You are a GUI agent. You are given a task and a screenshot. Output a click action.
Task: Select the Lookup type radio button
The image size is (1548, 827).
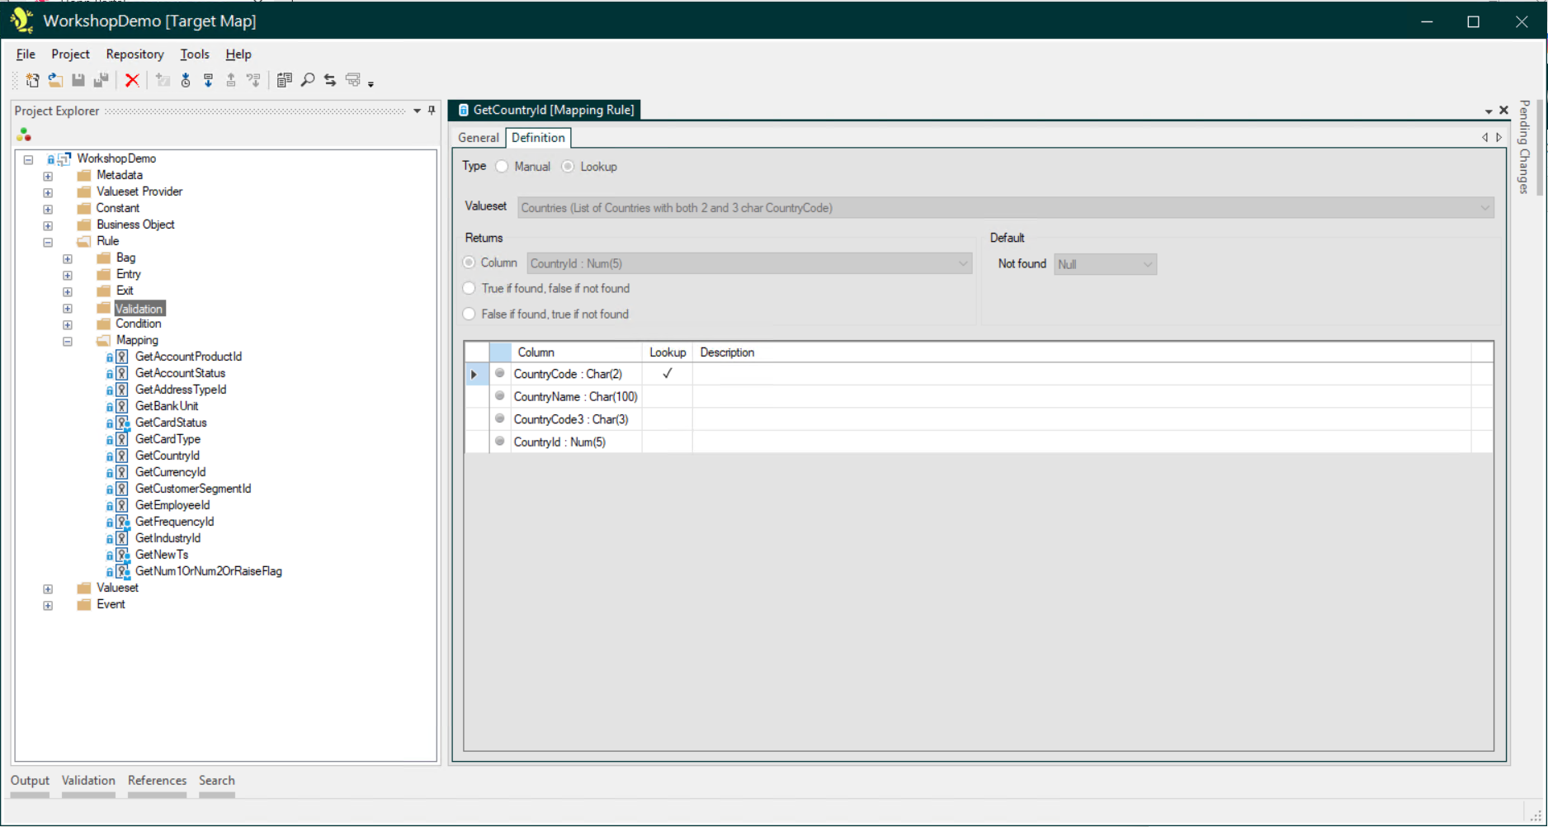(568, 167)
